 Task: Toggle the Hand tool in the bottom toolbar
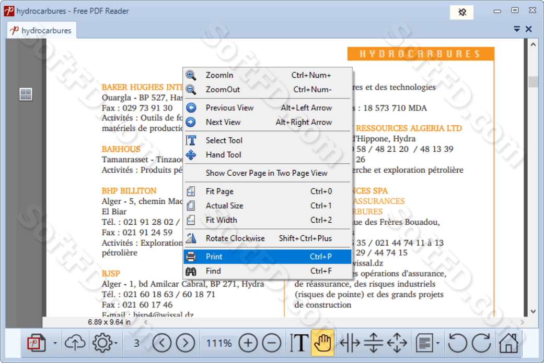(x=322, y=343)
